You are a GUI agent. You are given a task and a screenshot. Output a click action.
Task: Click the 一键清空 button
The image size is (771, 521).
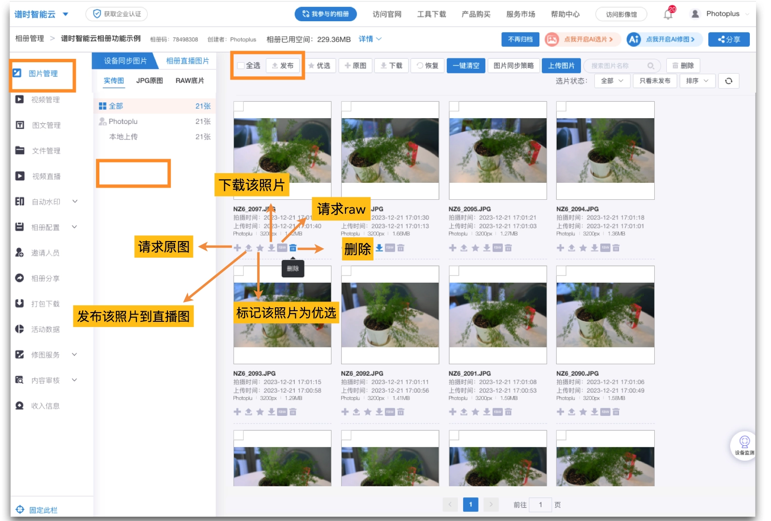(x=466, y=66)
